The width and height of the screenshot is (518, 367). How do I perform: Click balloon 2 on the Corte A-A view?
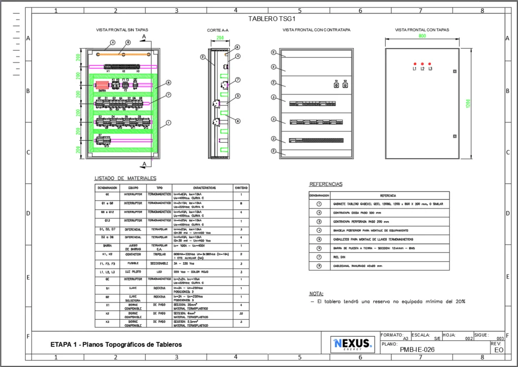point(202,57)
